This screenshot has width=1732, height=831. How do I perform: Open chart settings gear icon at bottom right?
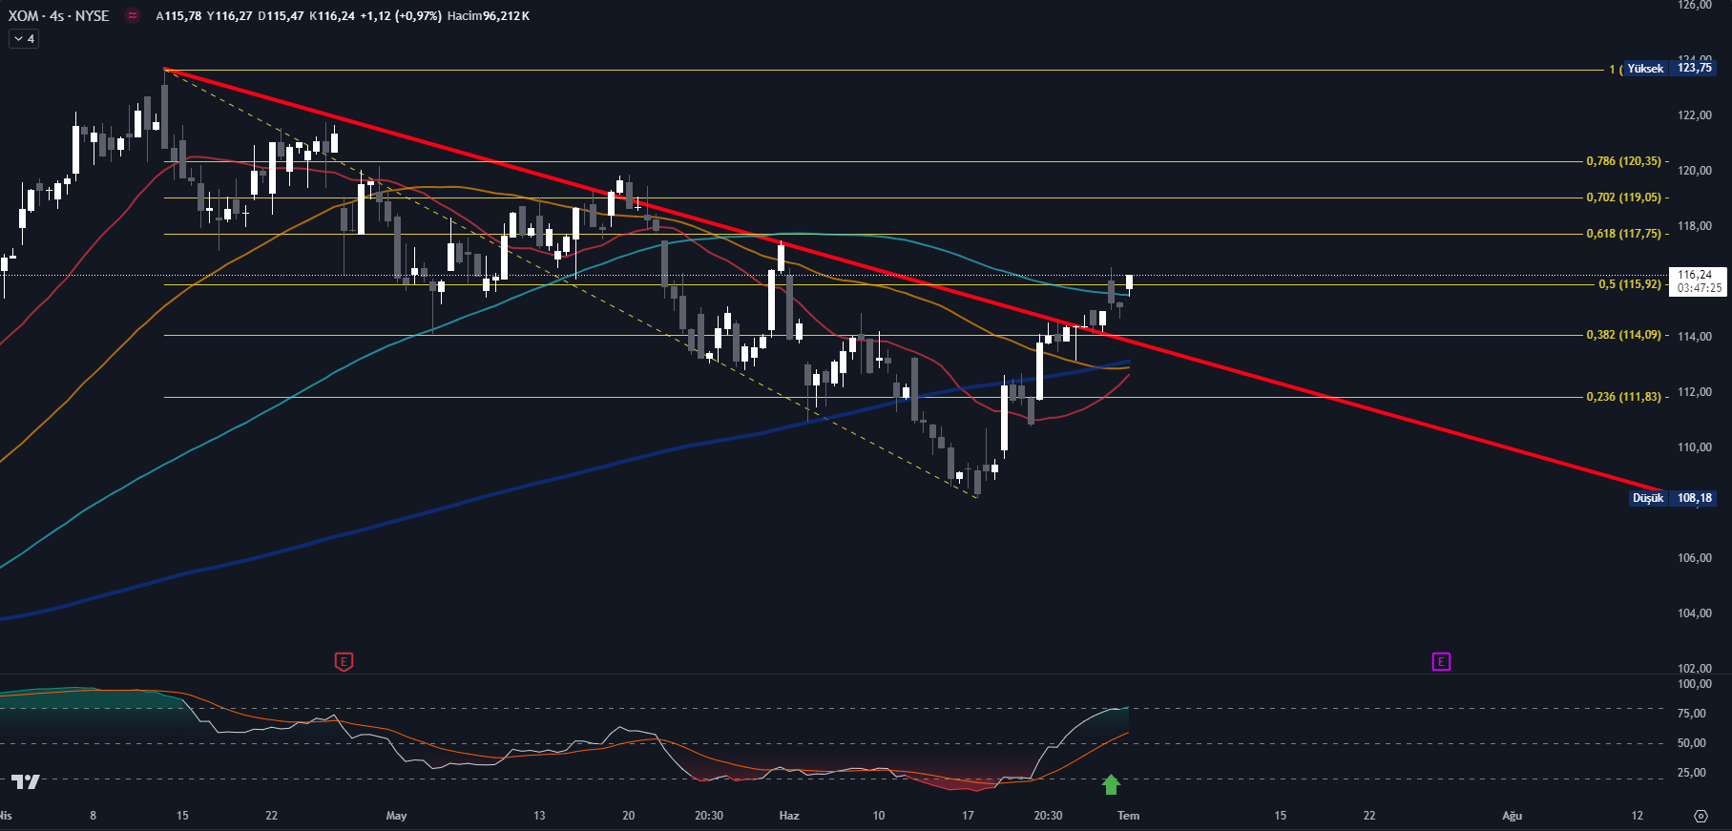pos(1701,816)
